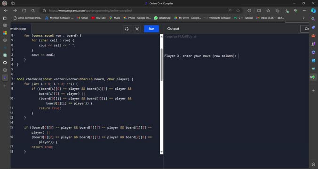Open the WhatsApp bookmark
The height and width of the screenshot is (169, 318).
pos(162,18)
